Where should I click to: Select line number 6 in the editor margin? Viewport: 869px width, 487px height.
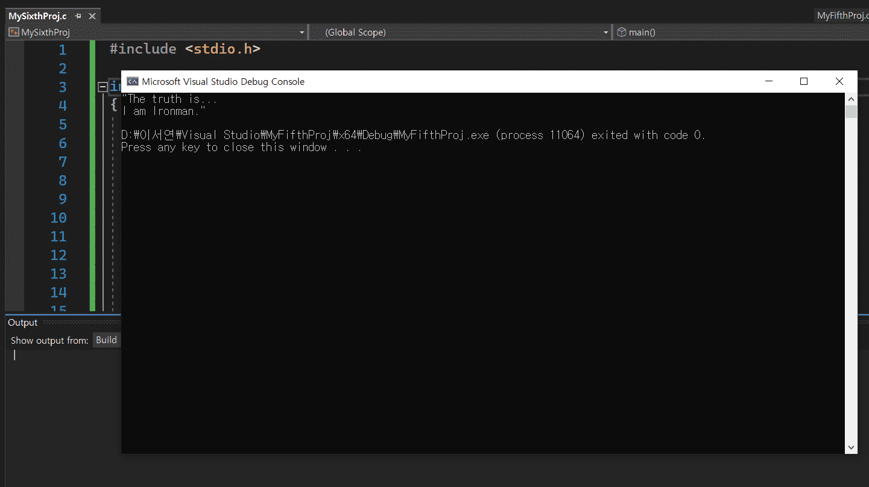63,143
